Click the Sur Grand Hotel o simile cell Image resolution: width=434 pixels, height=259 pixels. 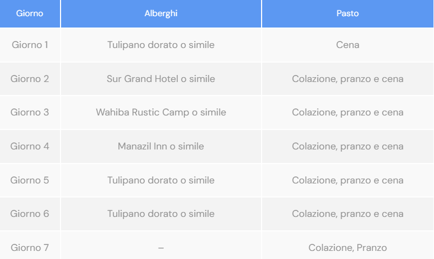coord(161,79)
